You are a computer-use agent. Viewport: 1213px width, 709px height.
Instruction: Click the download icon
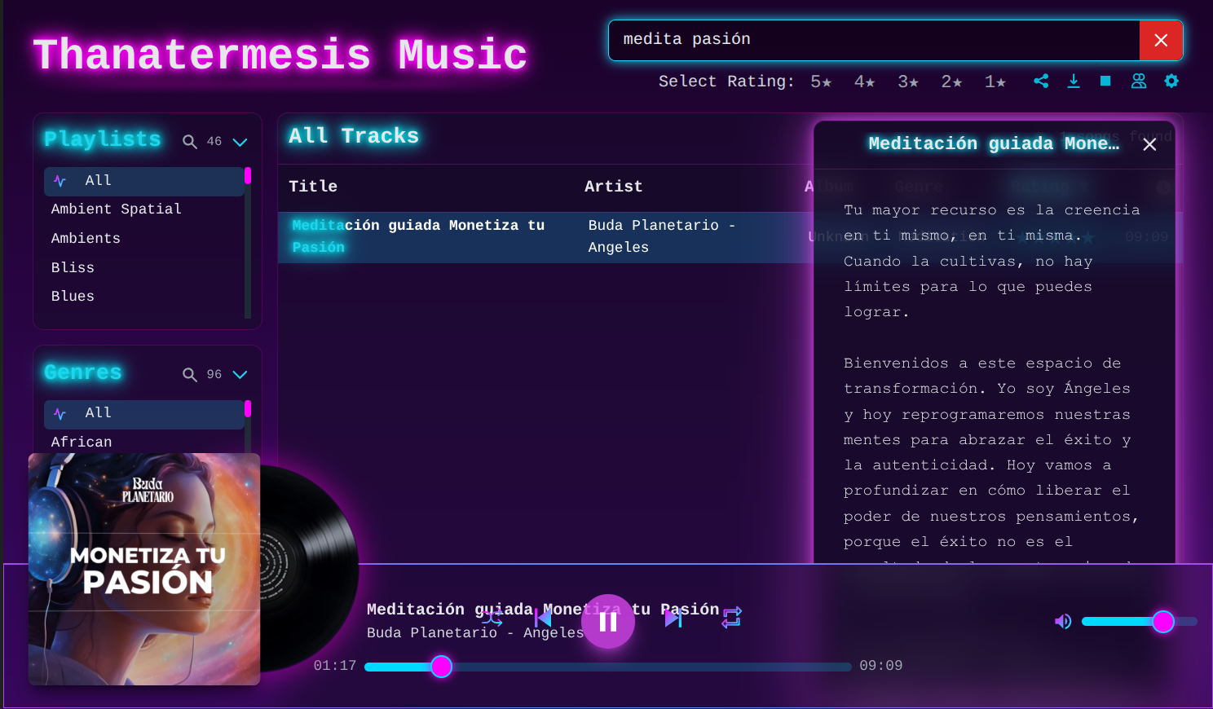(1074, 81)
